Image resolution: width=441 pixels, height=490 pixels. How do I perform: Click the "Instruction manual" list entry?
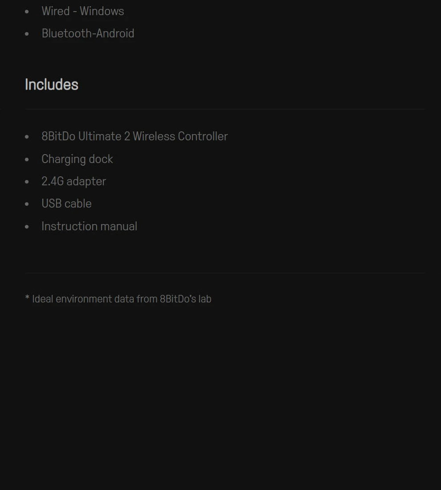(89, 226)
